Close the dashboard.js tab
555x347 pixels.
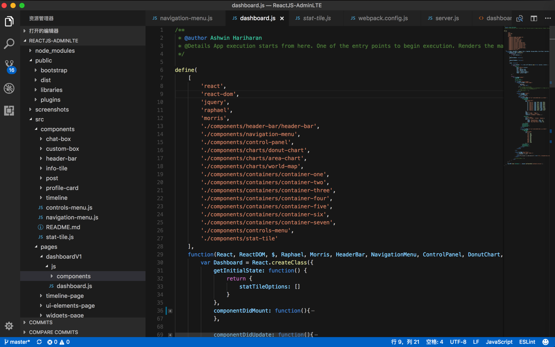[x=282, y=18]
